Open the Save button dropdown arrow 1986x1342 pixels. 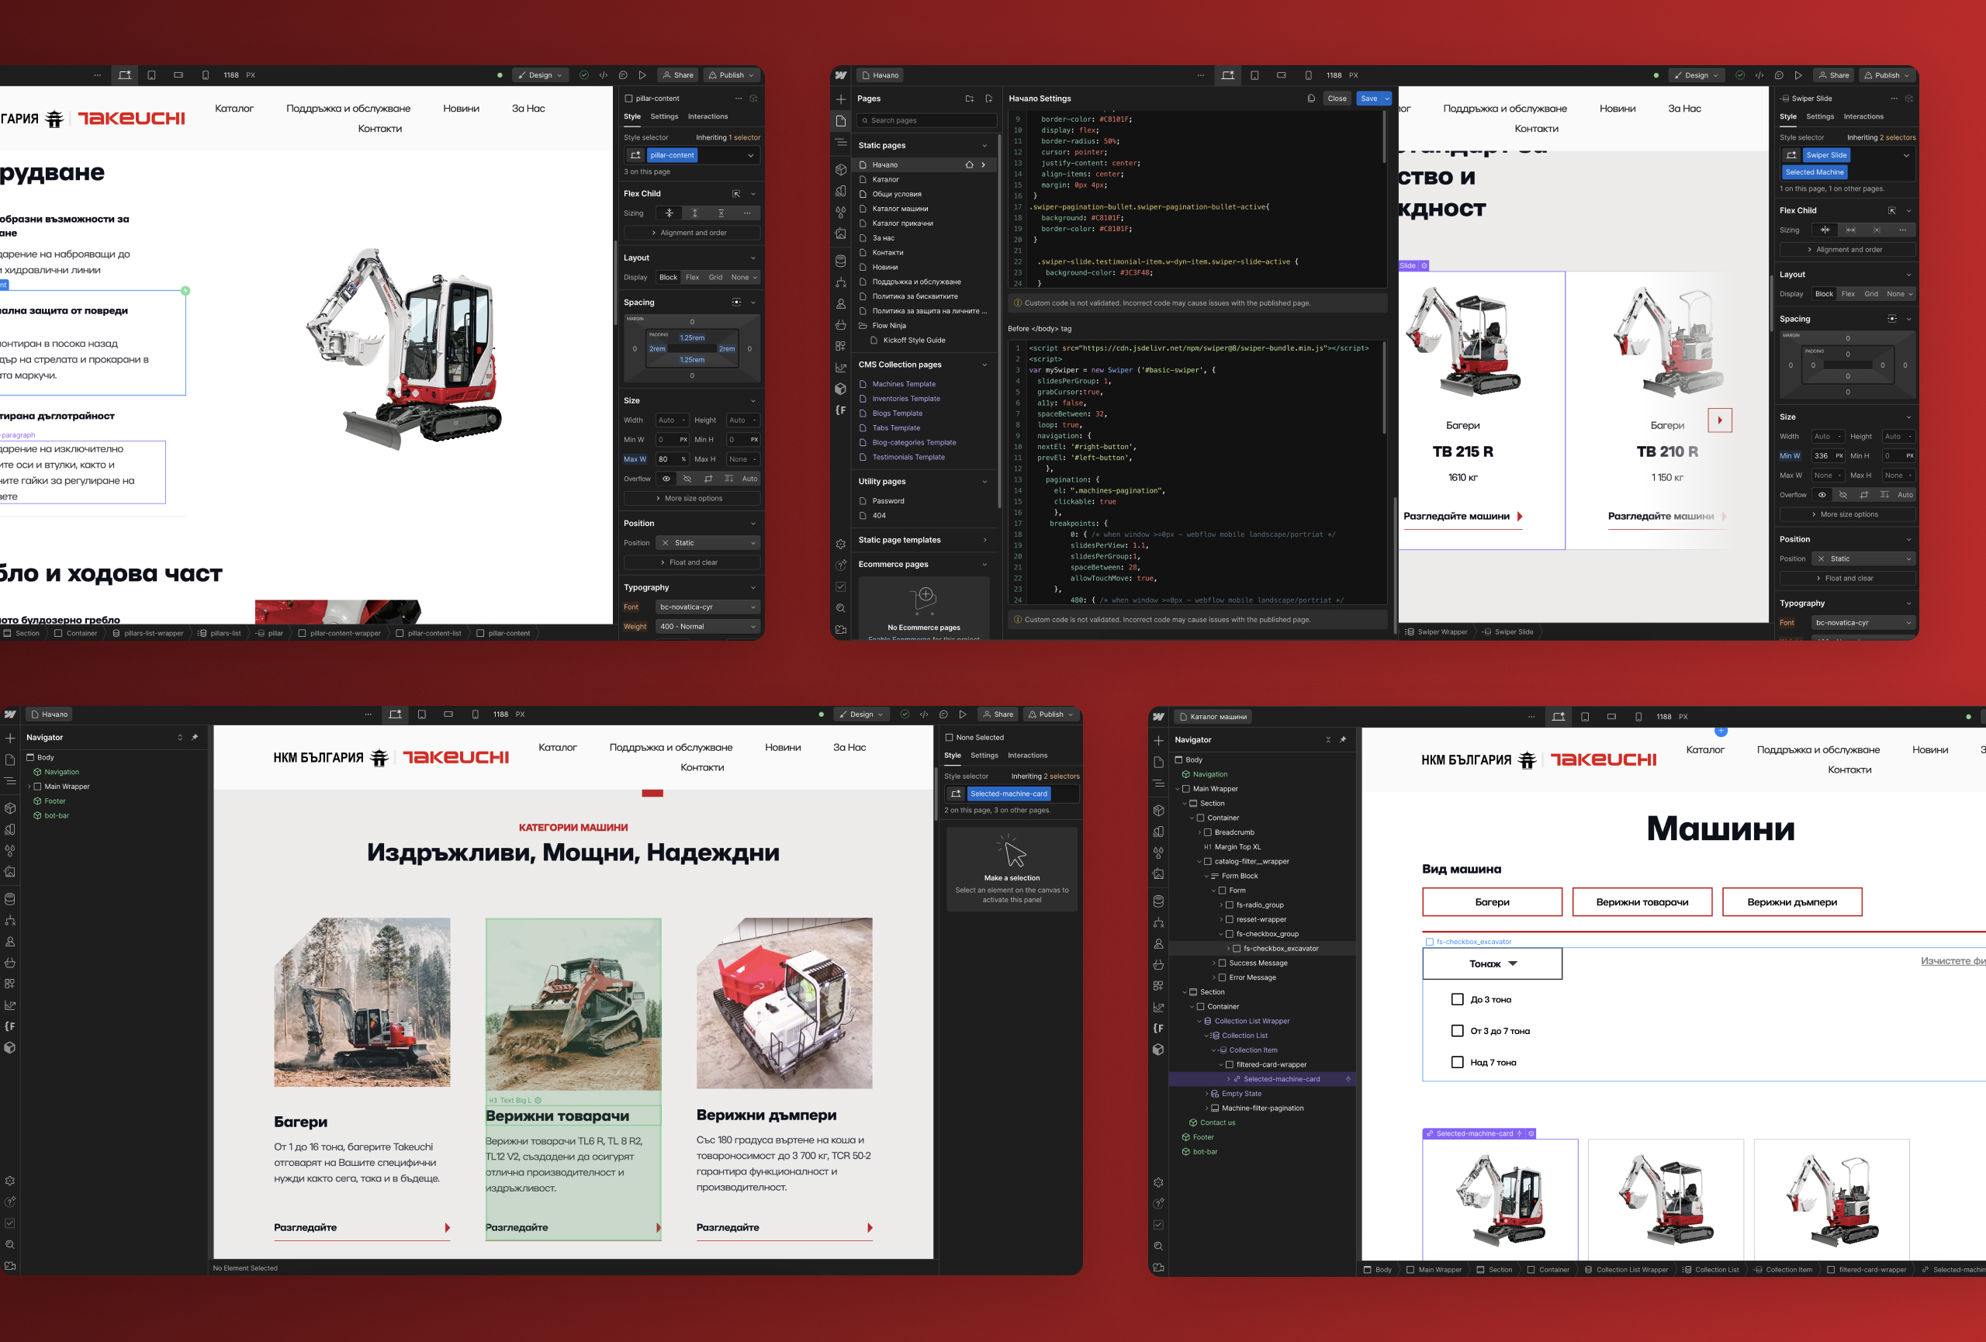coord(1386,99)
